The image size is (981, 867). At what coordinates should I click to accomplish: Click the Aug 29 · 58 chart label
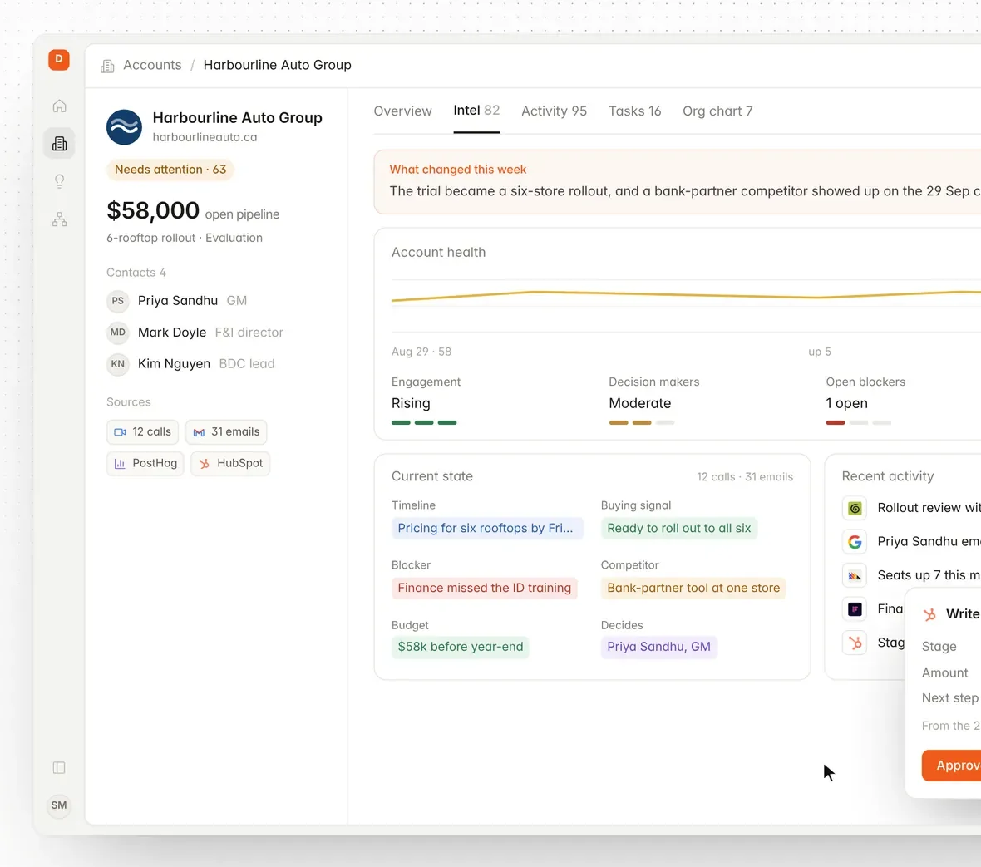pyautogui.click(x=421, y=352)
